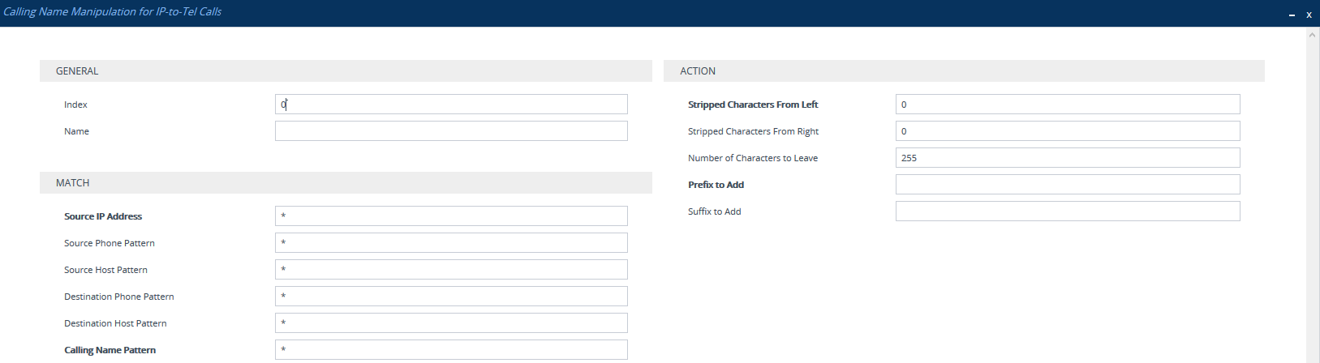Close the Calling Name Manipulation dialog
The width and height of the screenshot is (1320, 363).
pos(1309,15)
